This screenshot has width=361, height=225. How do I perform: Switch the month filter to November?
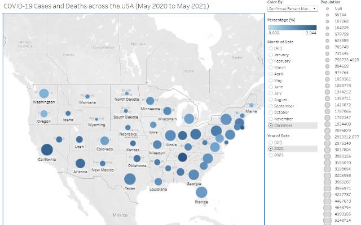pyautogui.click(x=270, y=119)
